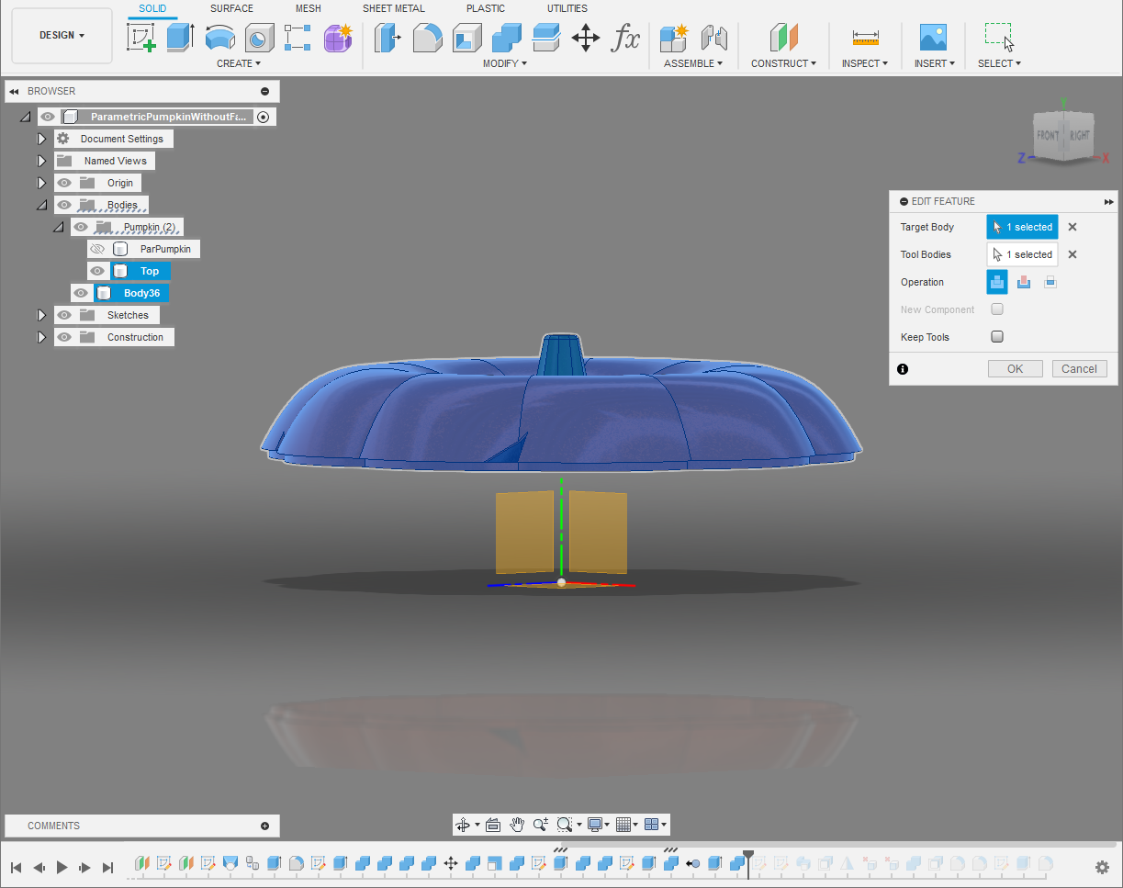Open the MODIFY dropdown menu

(x=505, y=63)
